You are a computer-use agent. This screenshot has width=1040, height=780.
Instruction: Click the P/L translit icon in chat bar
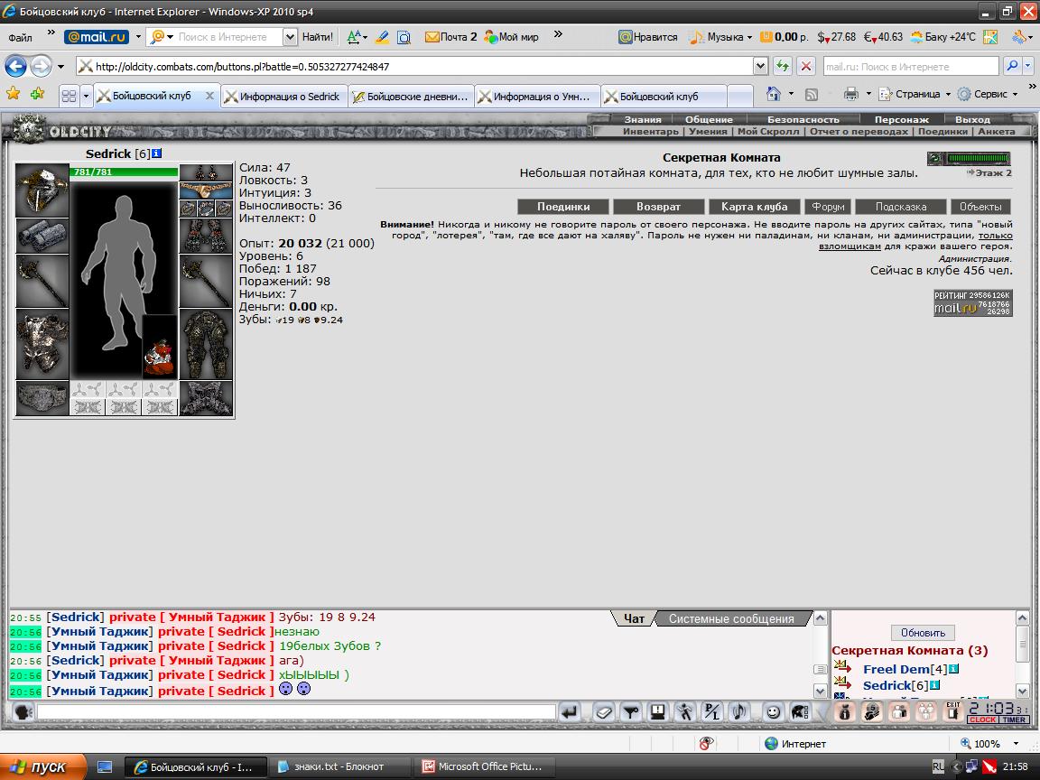point(711,713)
